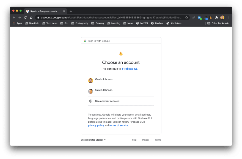Click the browser back arrow
Image resolution: width=242 pixels, height=159 pixels.
click(x=14, y=17)
